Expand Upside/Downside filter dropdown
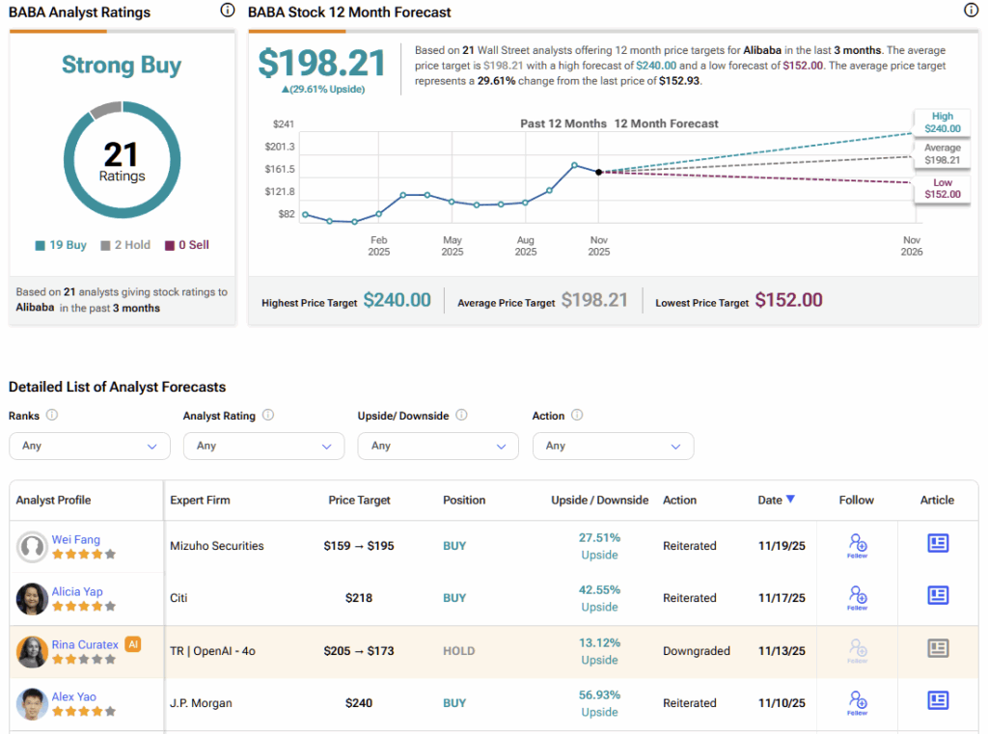The height and width of the screenshot is (734, 988). (x=437, y=446)
